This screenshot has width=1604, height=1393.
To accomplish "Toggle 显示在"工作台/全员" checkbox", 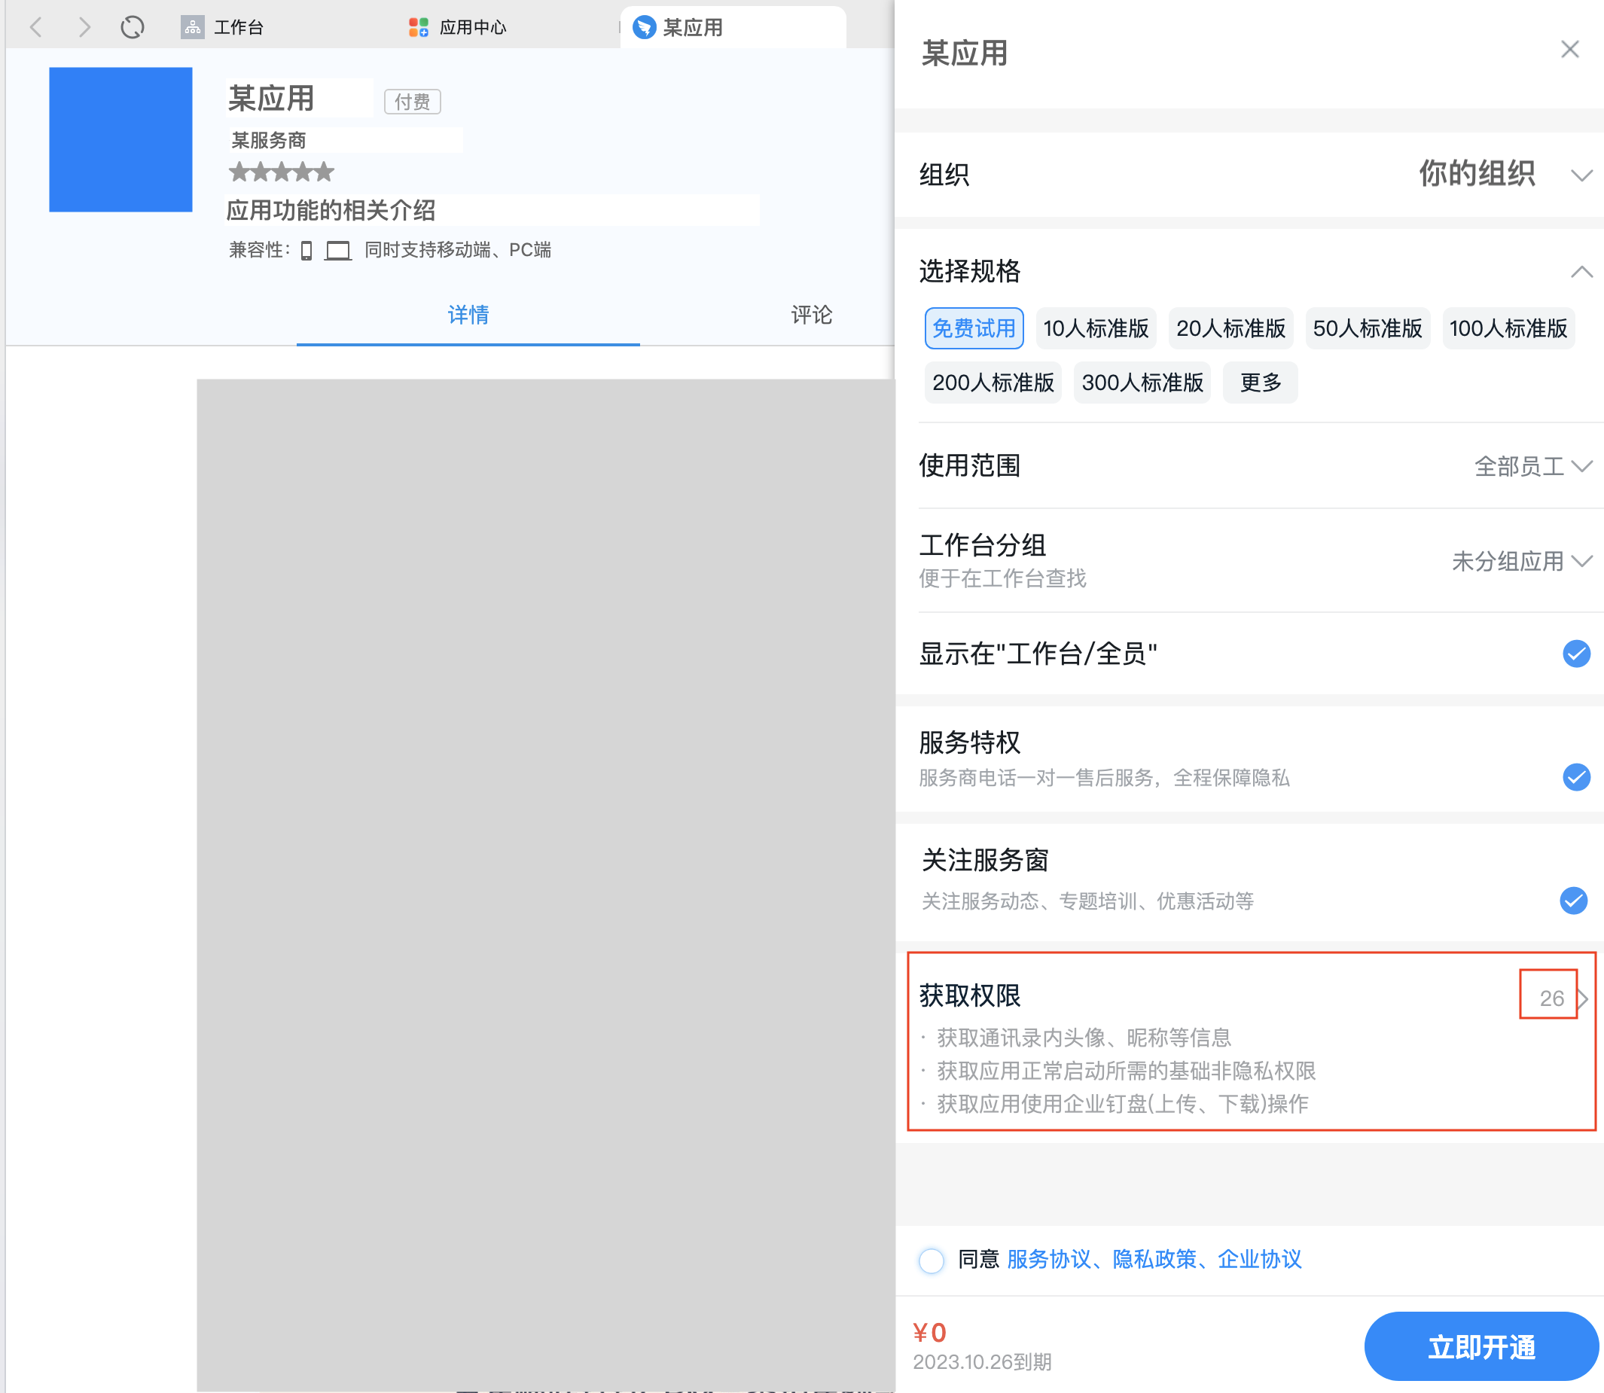I will 1576,654.
